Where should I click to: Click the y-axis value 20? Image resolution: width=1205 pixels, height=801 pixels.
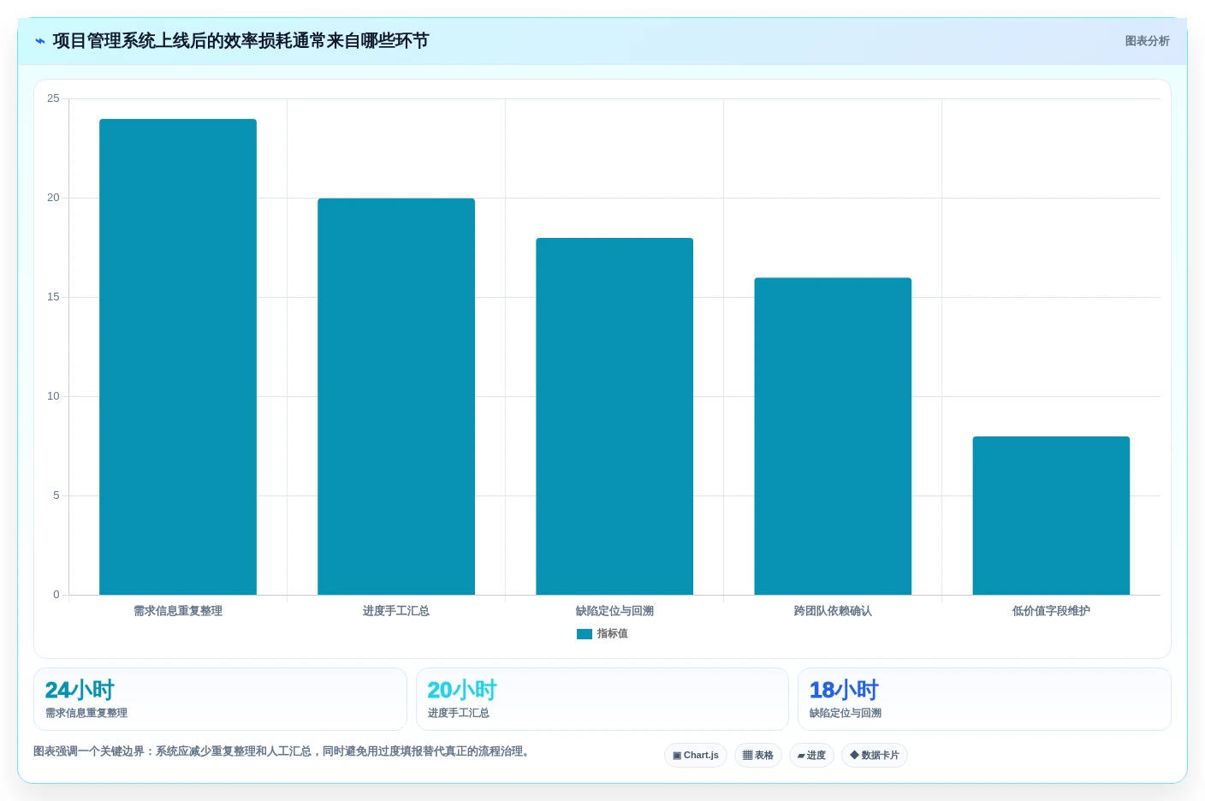point(53,198)
